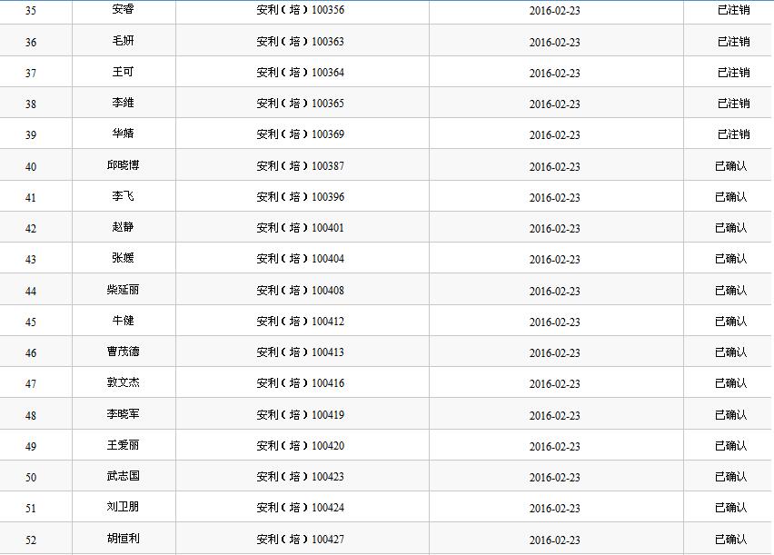774x555 pixels.
Task: Click the 已确认 status for 敦文杰
Action: coord(730,383)
